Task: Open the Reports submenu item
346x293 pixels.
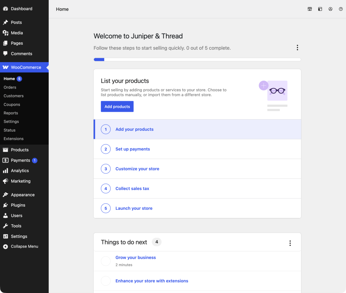Action: [x=11, y=113]
